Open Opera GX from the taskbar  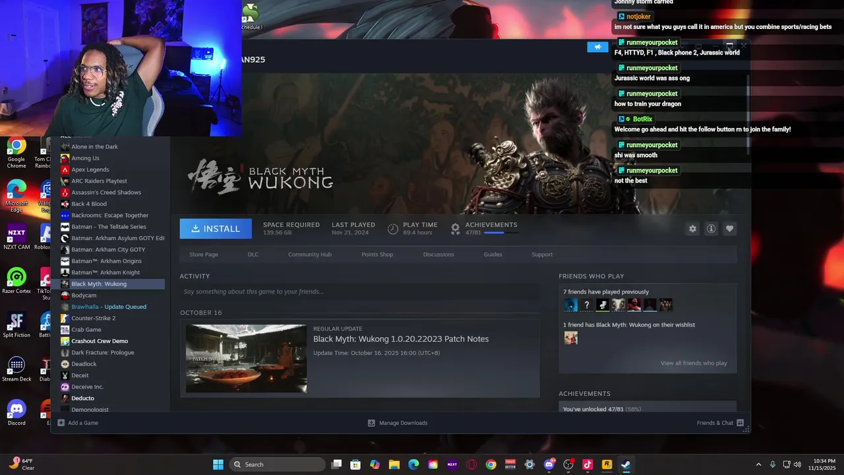[471, 464]
